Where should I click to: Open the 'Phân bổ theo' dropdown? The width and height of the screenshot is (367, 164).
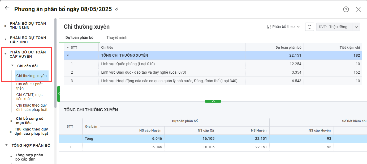[x=283, y=27]
